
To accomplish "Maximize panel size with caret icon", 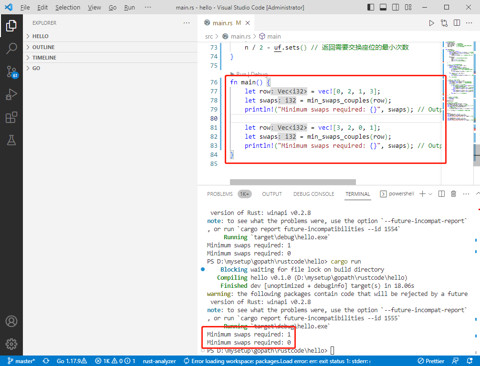I will (x=478, y=193).
